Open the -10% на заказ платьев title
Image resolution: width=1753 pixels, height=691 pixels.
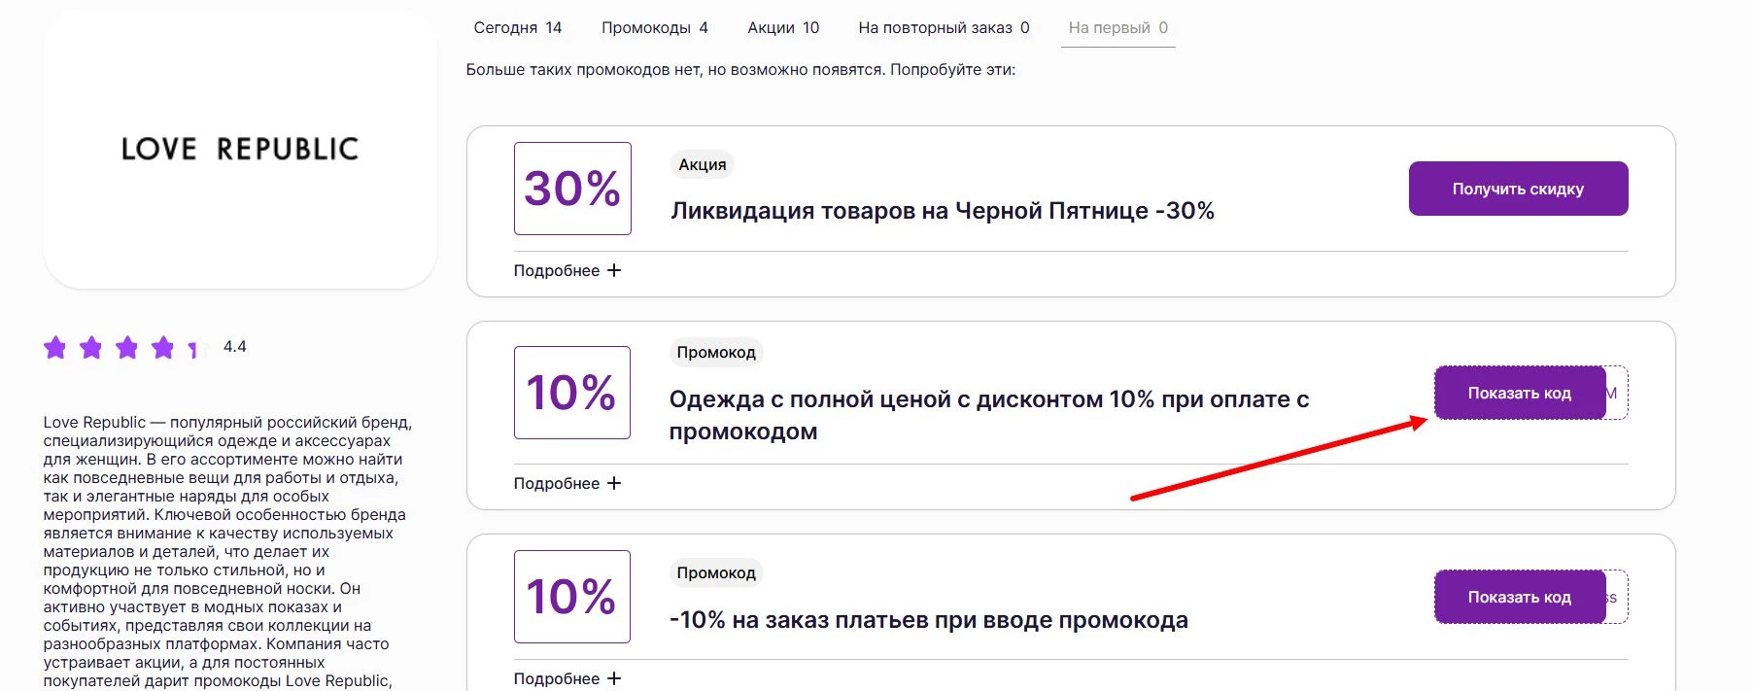(x=929, y=620)
